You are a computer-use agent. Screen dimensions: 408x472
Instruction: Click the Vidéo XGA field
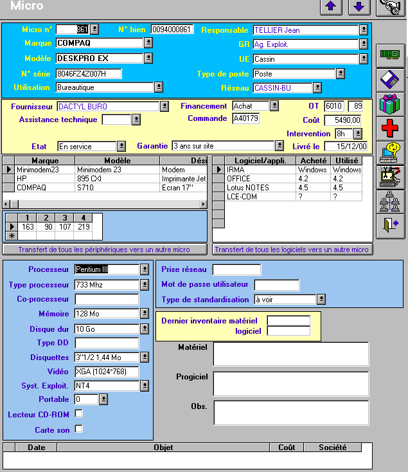pyautogui.click(x=107, y=372)
